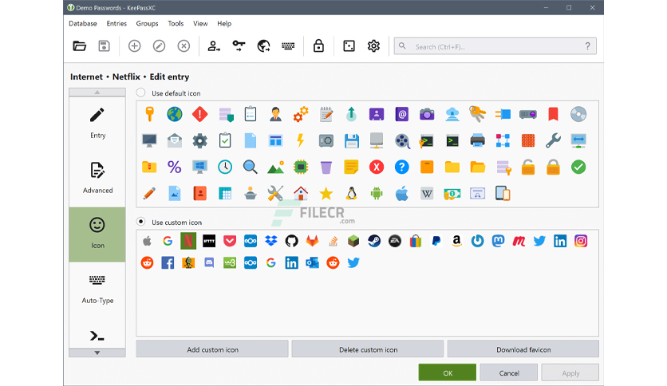Click the Delete entry X toolbar icon
This screenshot has height=386, width=667.
184,46
